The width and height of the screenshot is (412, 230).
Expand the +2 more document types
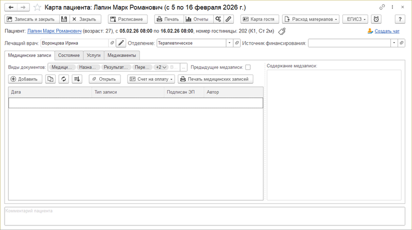coord(161,67)
